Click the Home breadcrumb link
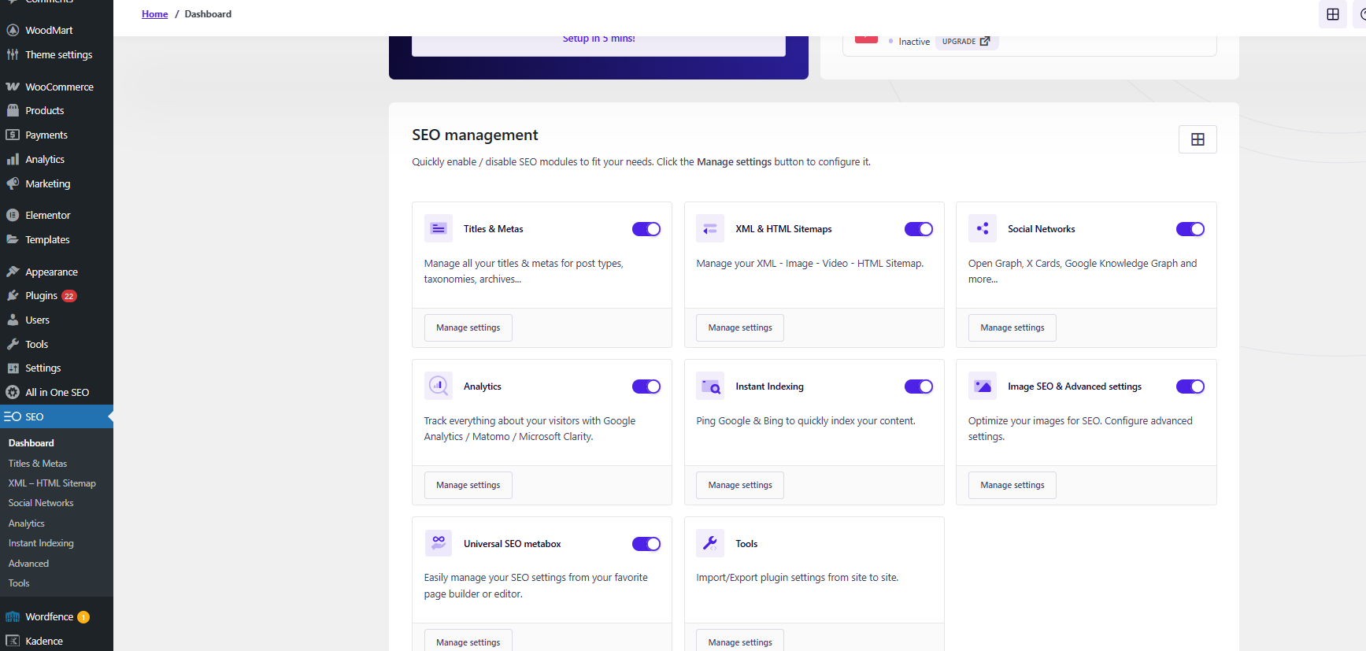 point(154,14)
